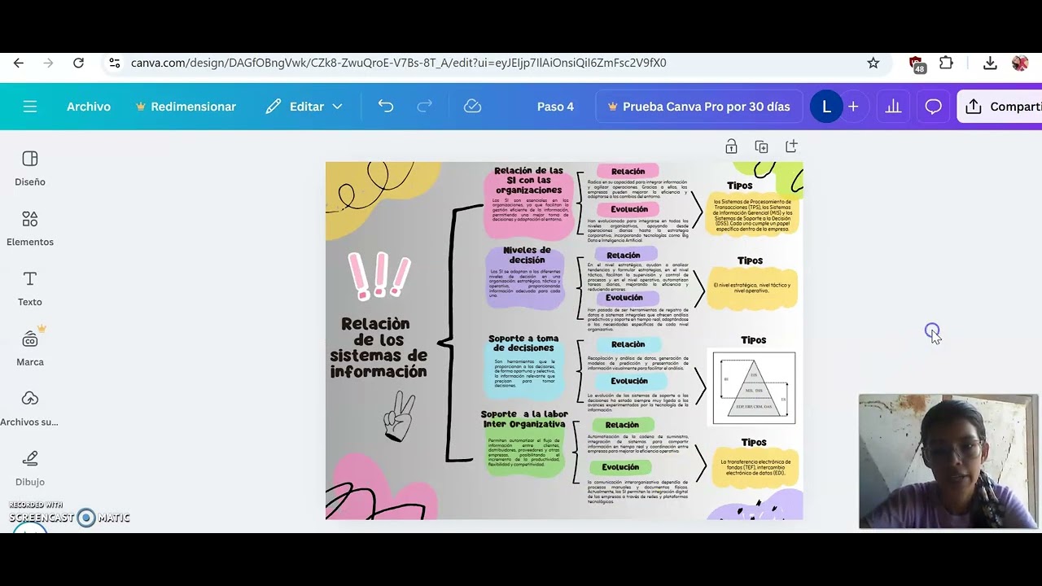Open the Diseño sidebar panel

(x=30, y=168)
